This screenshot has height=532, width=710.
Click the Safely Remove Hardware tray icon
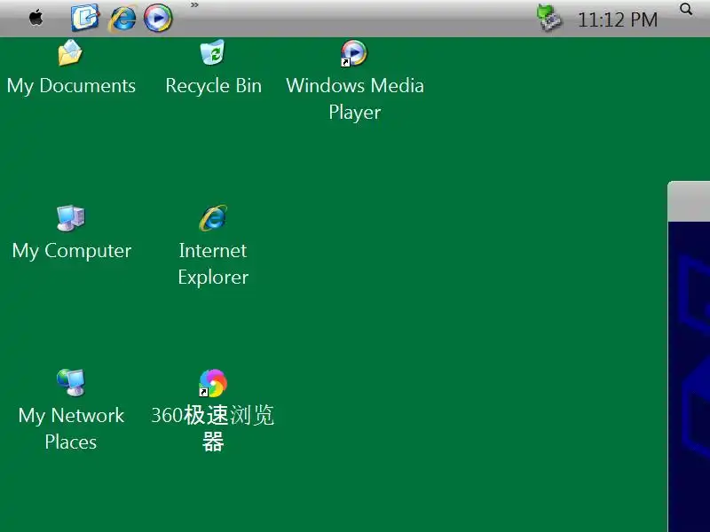tap(549, 19)
